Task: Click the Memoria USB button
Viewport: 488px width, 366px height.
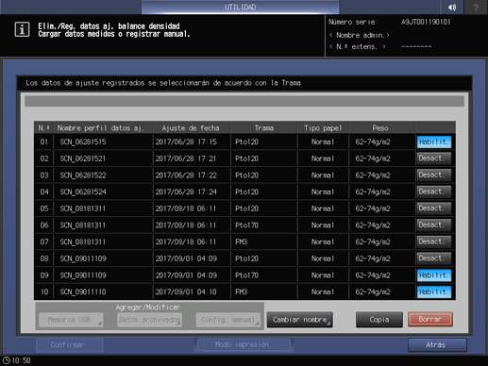Action: pyautogui.click(x=71, y=320)
